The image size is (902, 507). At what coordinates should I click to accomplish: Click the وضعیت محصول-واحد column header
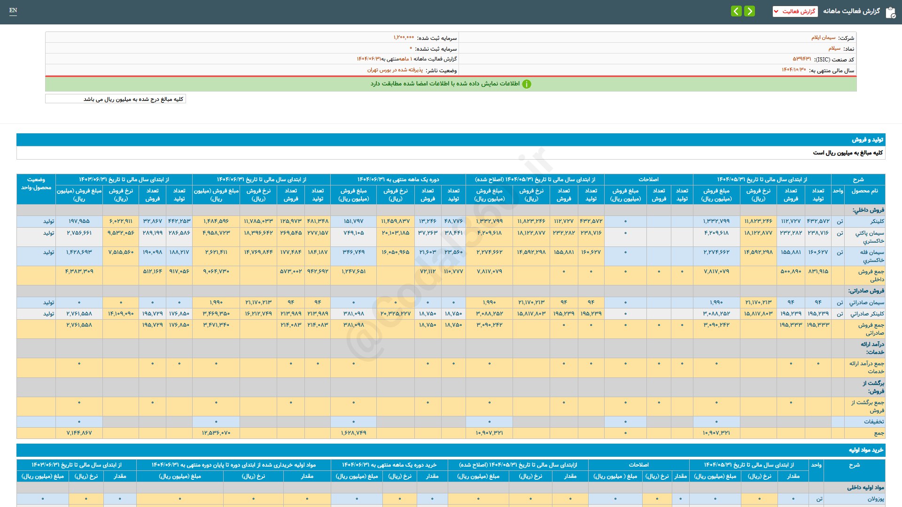coord(36,184)
